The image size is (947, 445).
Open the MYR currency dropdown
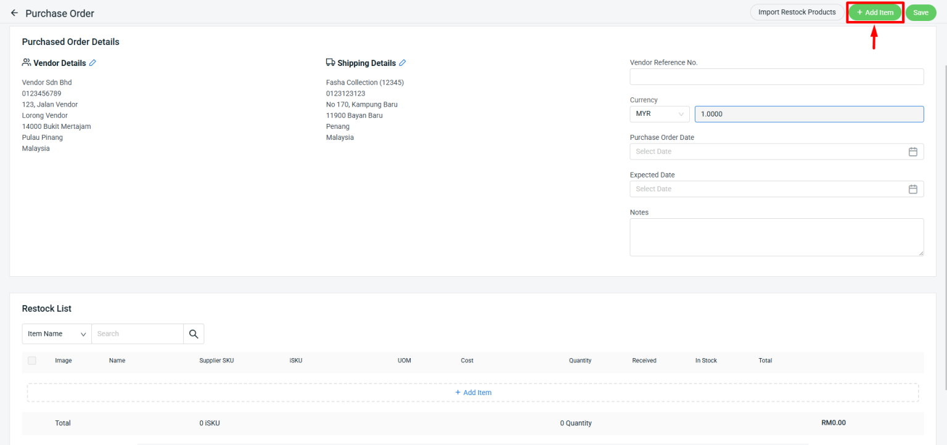pyautogui.click(x=659, y=114)
